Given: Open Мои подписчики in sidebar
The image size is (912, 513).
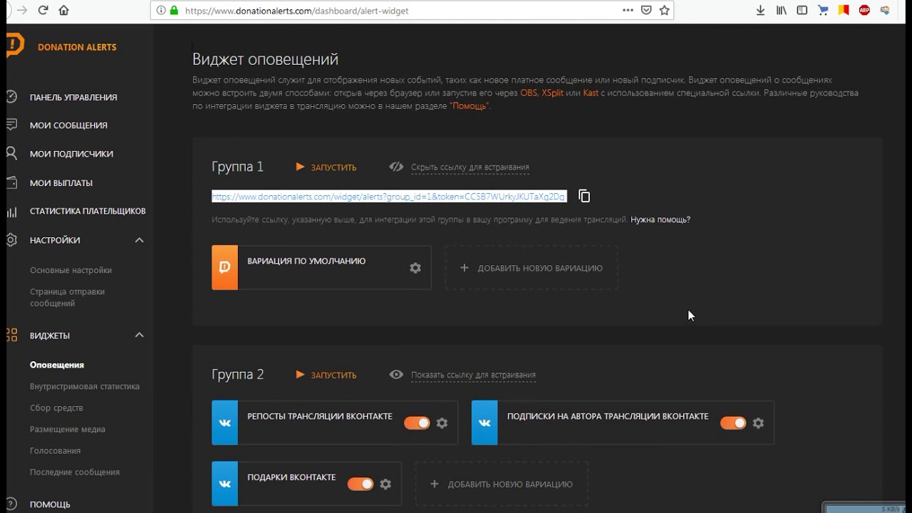Looking at the screenshot, I should (x=71, y=154).
